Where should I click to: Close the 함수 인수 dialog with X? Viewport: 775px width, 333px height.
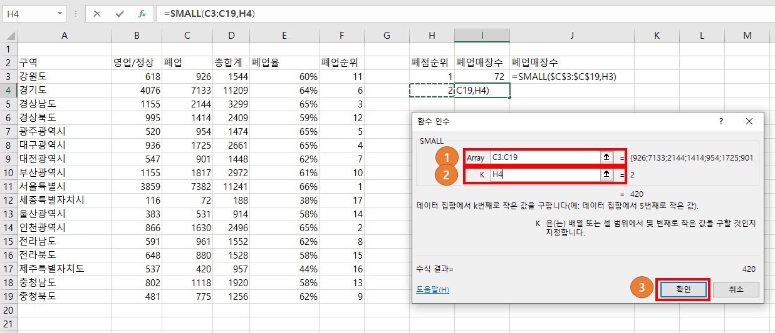coord(749,121)
